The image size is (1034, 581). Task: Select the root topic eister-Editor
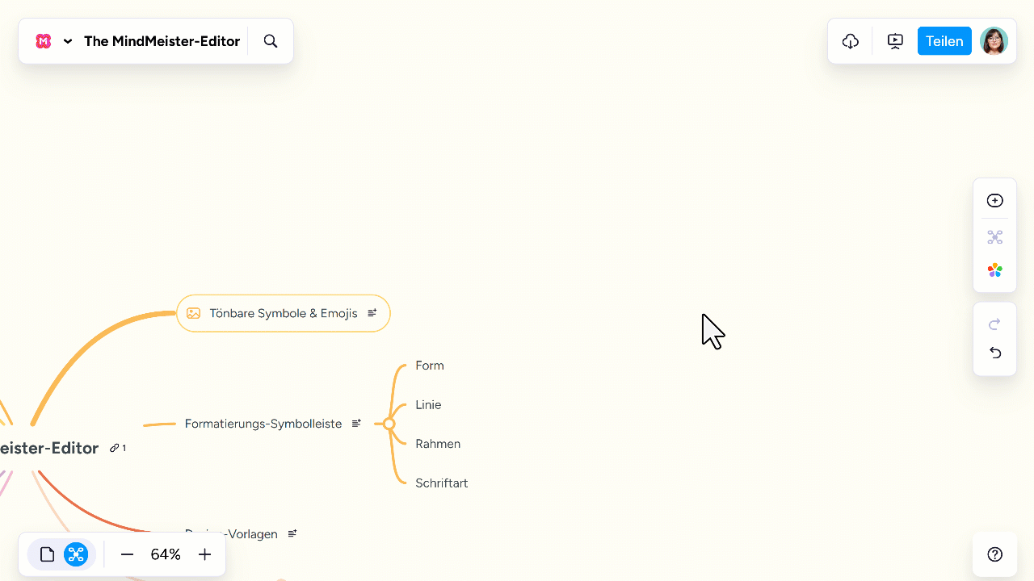coord(49,448)
